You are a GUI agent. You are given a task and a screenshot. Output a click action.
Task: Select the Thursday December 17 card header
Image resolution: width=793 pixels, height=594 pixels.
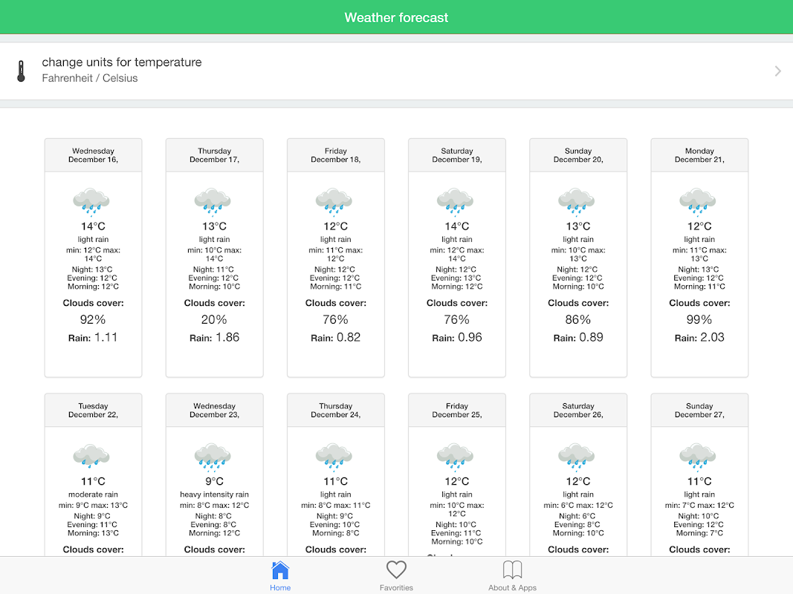click(215, 155)
